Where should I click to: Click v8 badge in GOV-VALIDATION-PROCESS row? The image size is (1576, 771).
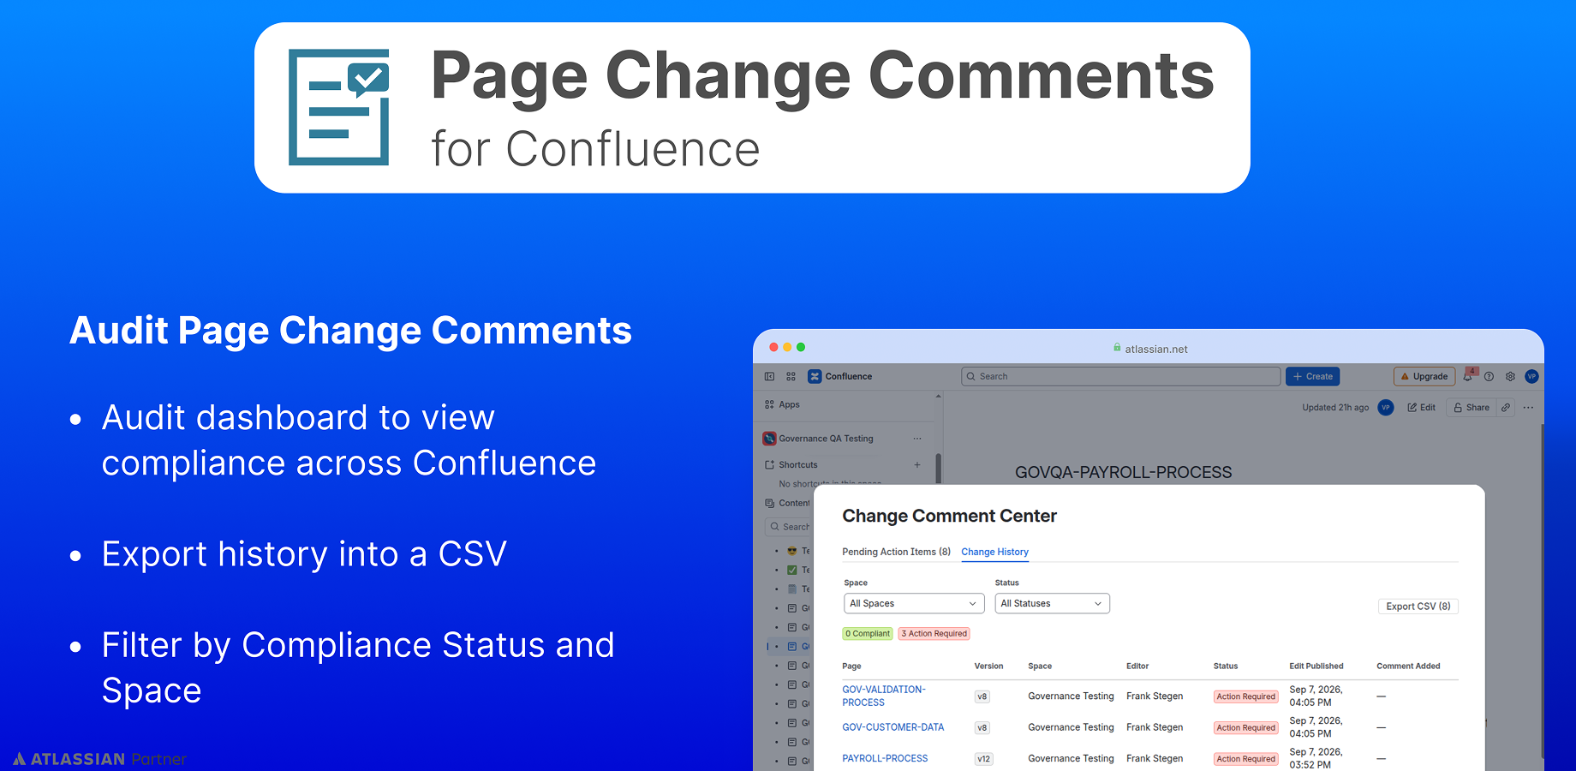click(982, 696)
